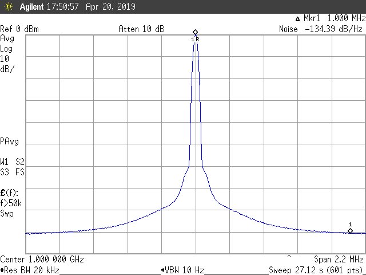Image resolution: width=366 pixels, height=275 pixels.
Task: Click the 'Mkr1 1.000 MHz' marker readout
Action: click(335, 18)
